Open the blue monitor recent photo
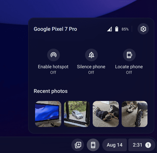Image resolution: width=157 pixels, height=153 pixels. point(48,114)
